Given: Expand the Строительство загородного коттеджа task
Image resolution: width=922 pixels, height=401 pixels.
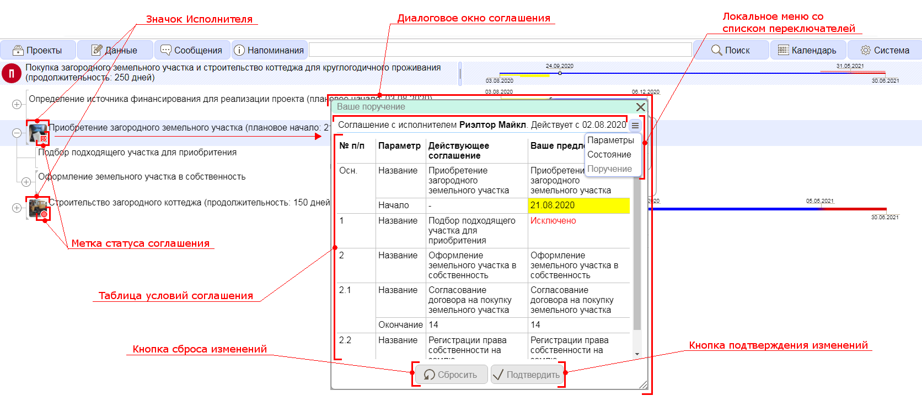Looking at the screenshot, I should (x=17, y=208).
